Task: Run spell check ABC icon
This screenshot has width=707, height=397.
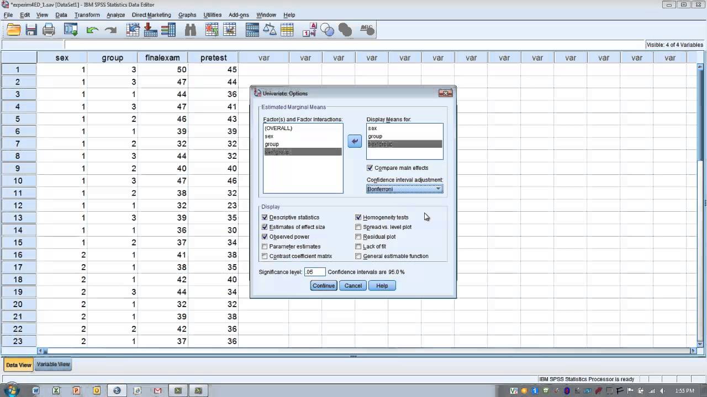Action: point(367,30)
